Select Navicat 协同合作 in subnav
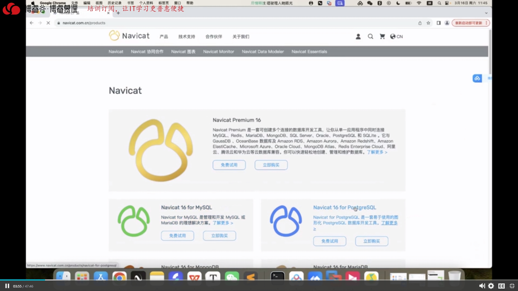This screenshot has height=291, width=518. [x=147, y=52]
